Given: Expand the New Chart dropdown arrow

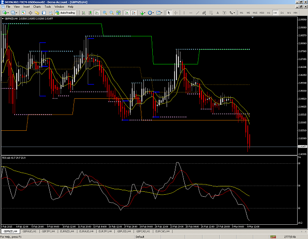Looking at the screenshot, I should point(8,13).
